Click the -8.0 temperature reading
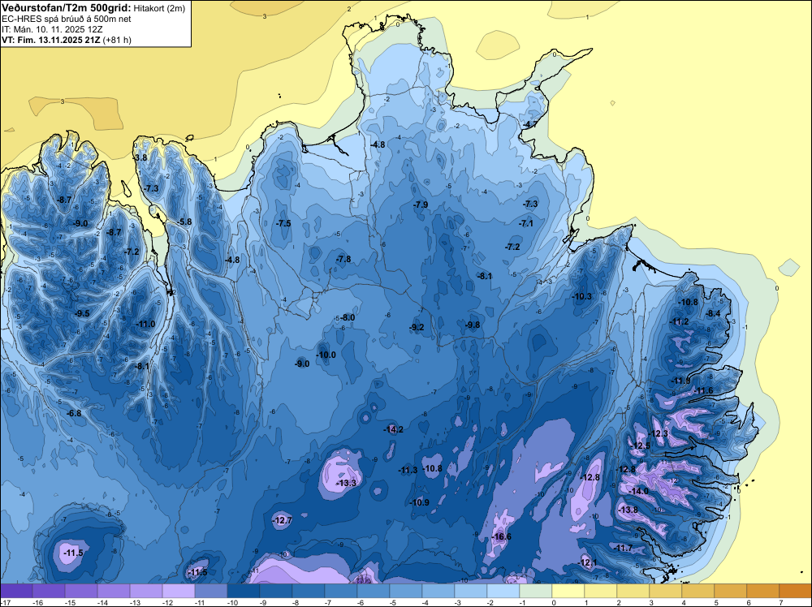The height and width of the screenshot is (607, 812). [x=348, y=318]
